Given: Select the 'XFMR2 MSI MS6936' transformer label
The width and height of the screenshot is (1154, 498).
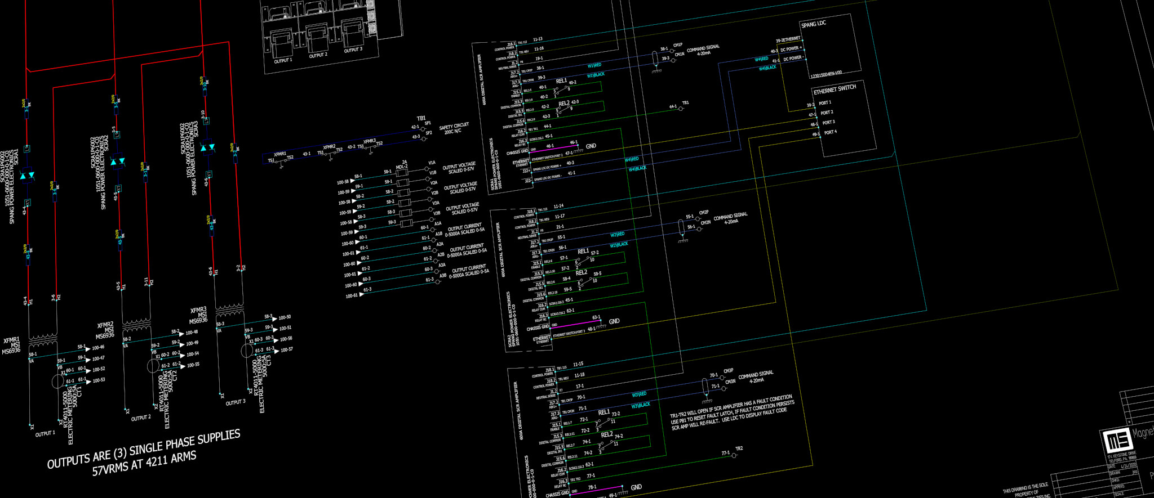Looking at the screenshot, I should coord(105,330).
